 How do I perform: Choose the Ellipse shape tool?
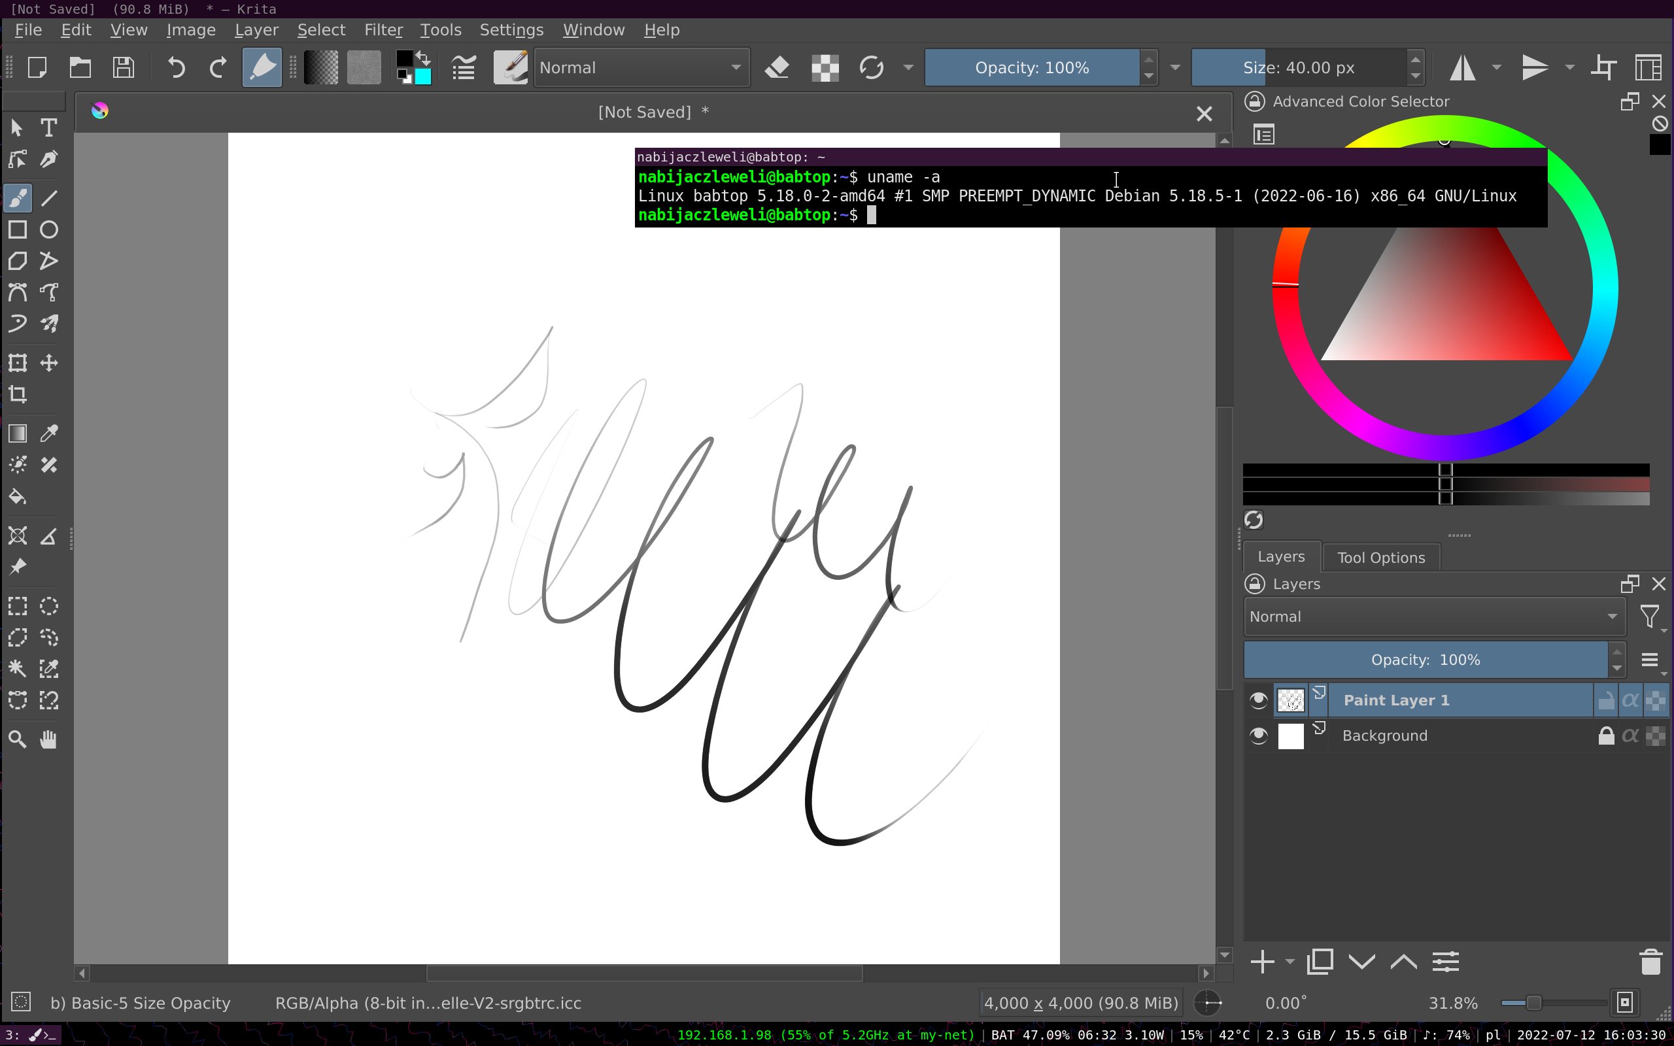click(48, 229)
